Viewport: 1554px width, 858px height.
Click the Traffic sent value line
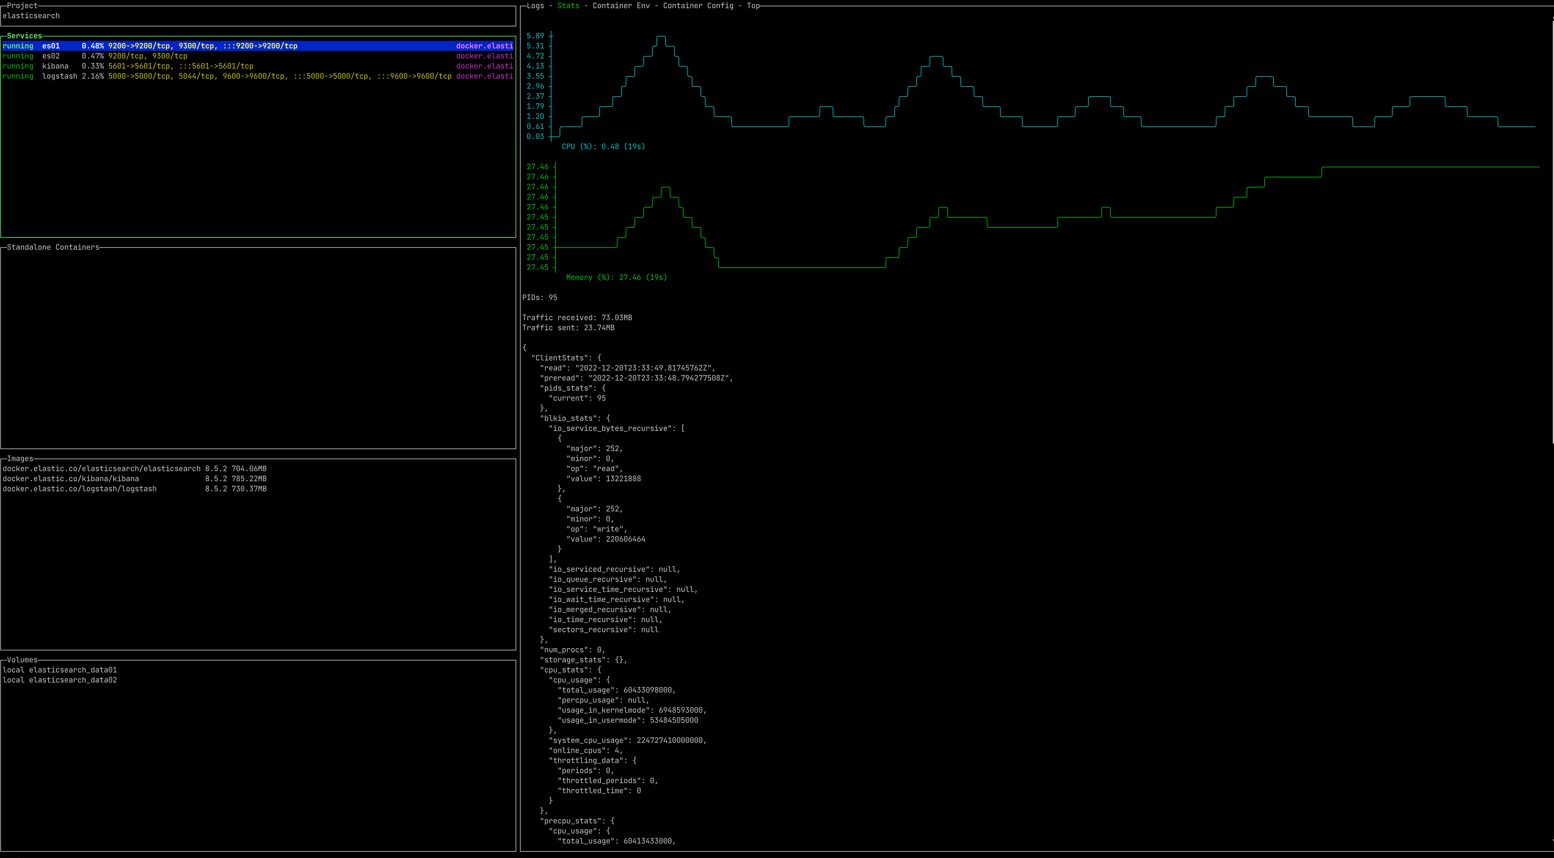click(568, 328)
